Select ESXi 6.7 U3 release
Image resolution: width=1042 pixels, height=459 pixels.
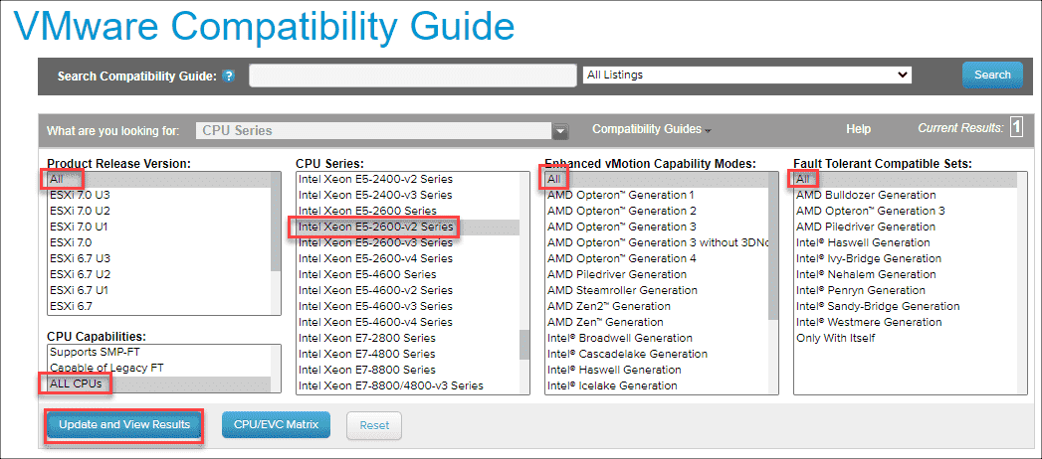[159, 258]
